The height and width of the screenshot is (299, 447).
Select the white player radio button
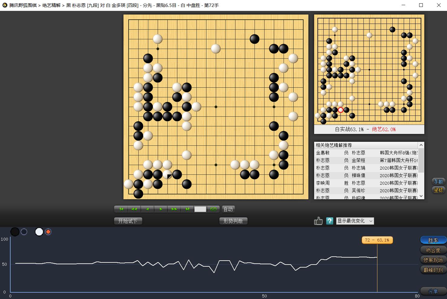[48, 232]
